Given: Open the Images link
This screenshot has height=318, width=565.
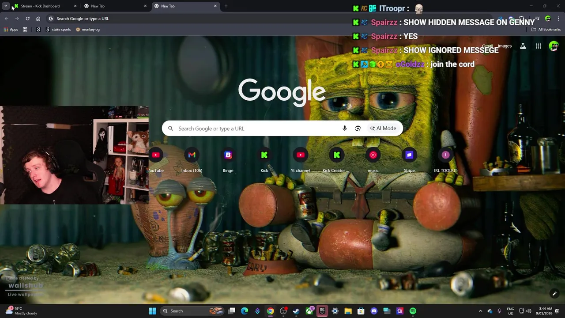Looking at the screenshot, I should pyautogui.click(x=505, y=46).
